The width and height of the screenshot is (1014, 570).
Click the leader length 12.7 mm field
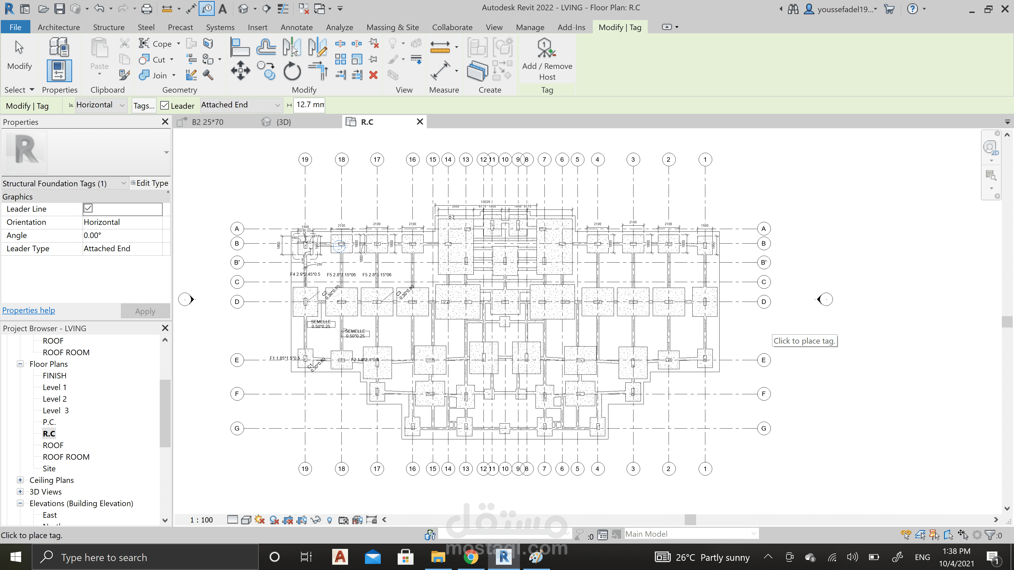(309, 105)
